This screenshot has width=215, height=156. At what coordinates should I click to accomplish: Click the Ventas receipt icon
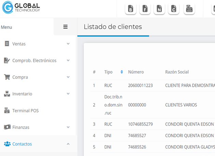click(7, 44)
